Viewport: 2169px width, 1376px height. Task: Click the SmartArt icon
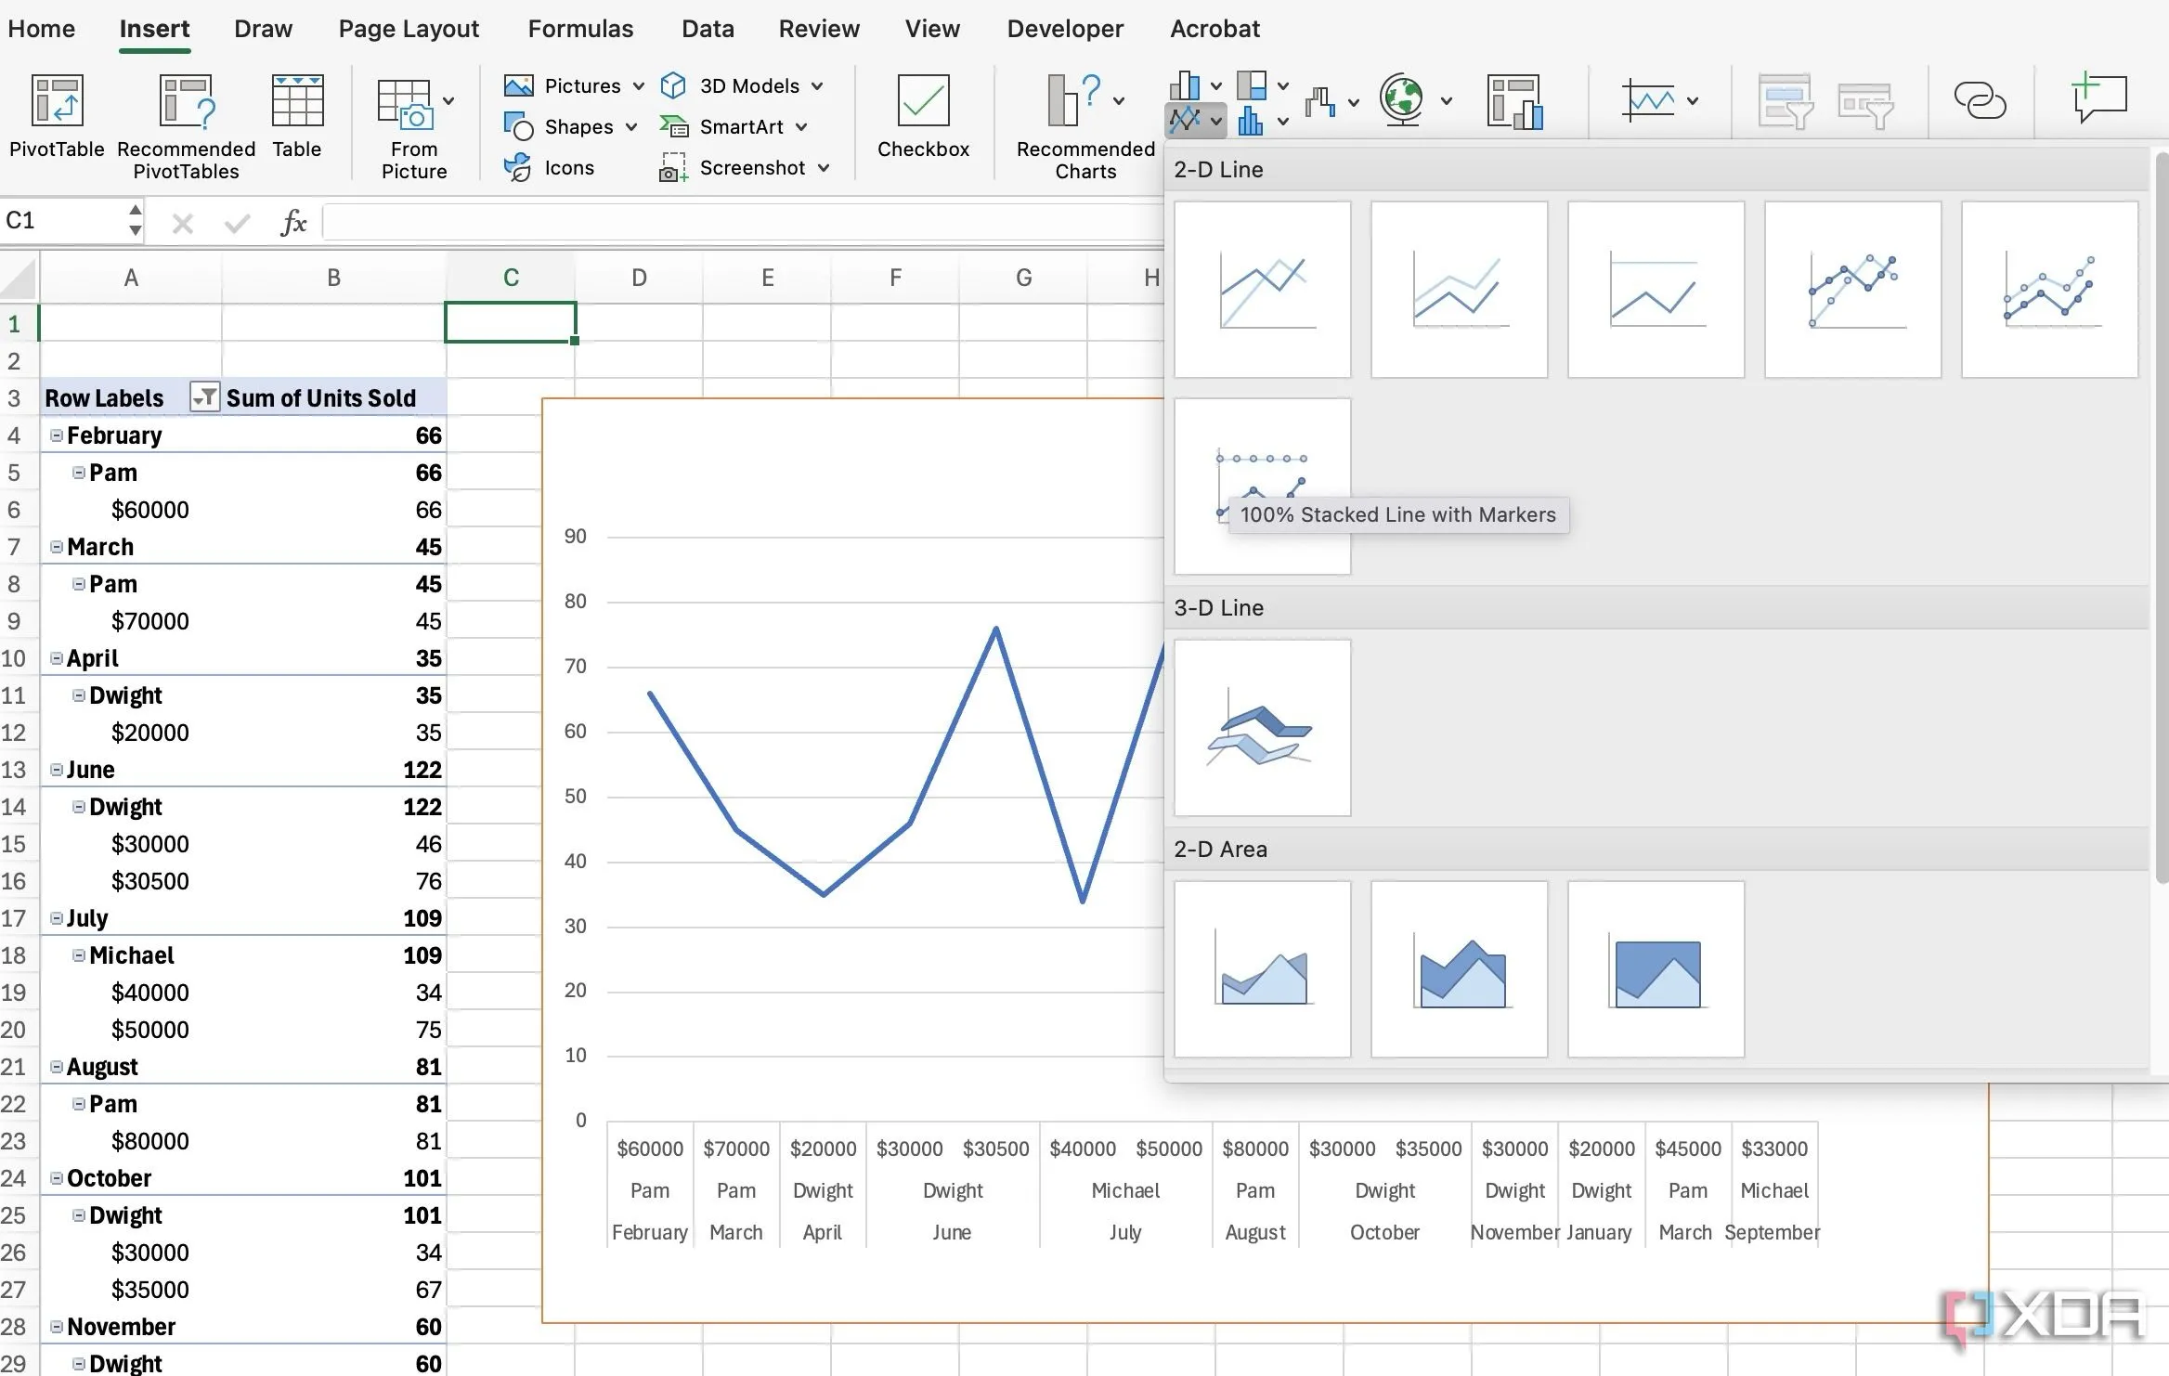click(673, 126)
